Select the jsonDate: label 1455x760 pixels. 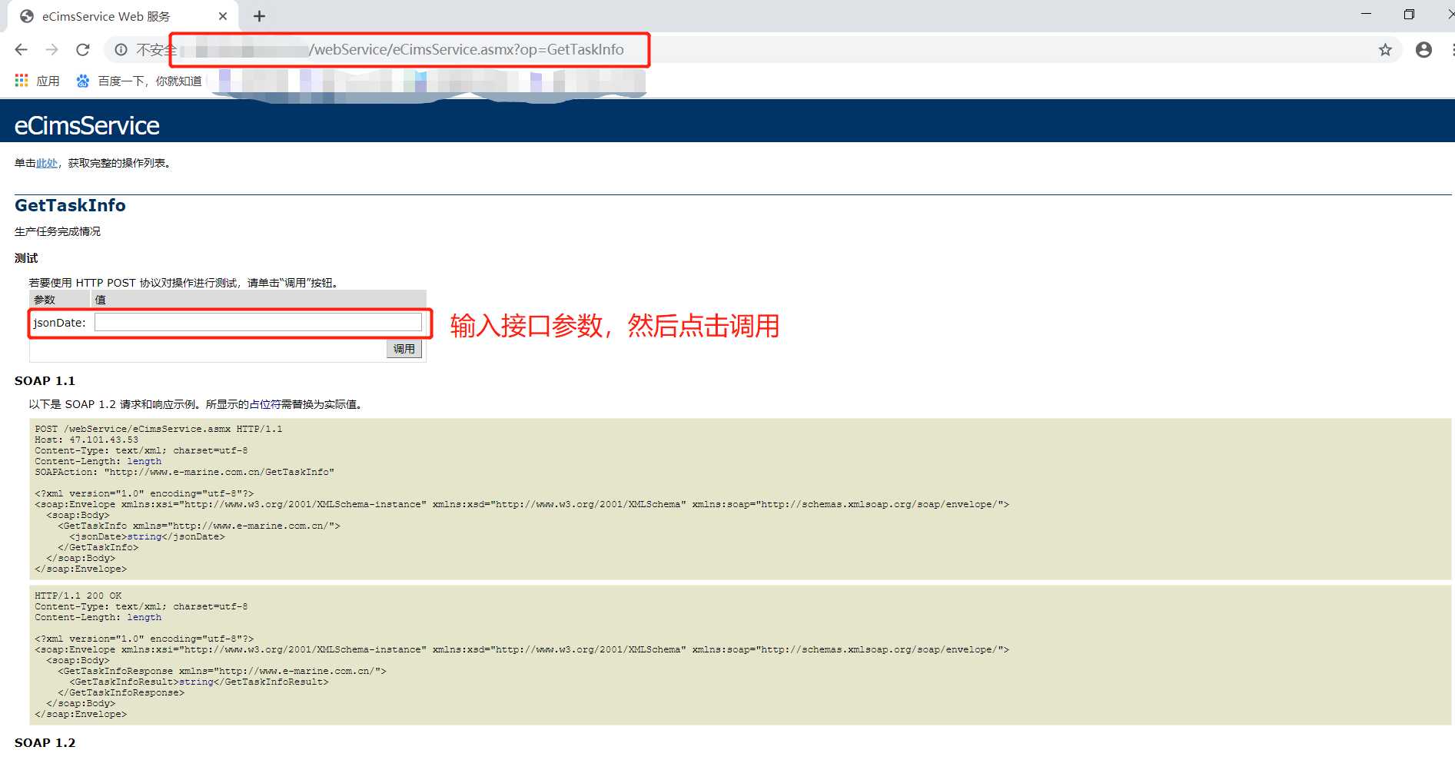pos(59,323)
